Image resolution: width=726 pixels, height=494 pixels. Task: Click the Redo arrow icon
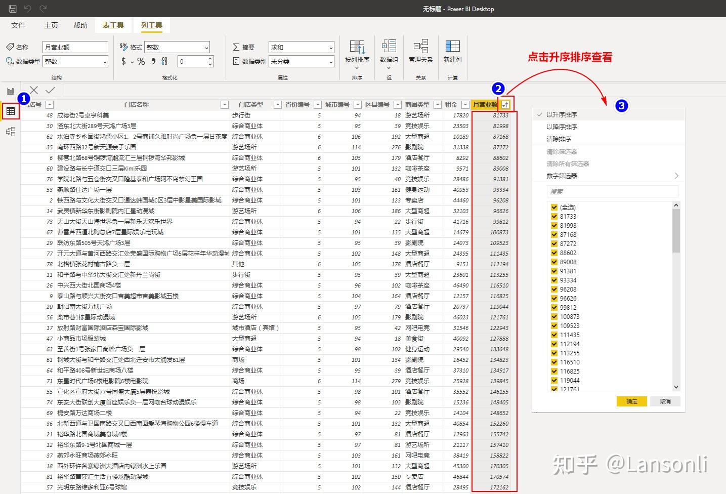click(x=43, y=9)
